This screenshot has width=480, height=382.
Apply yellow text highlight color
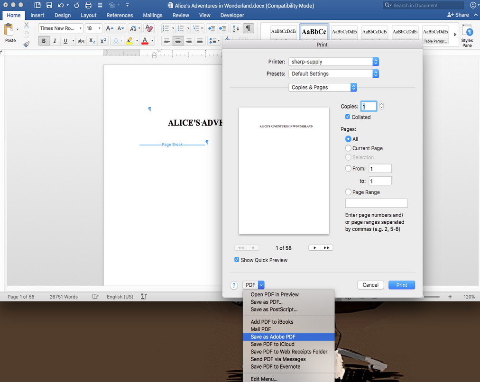pyautogui.click(x=129, y=41)
